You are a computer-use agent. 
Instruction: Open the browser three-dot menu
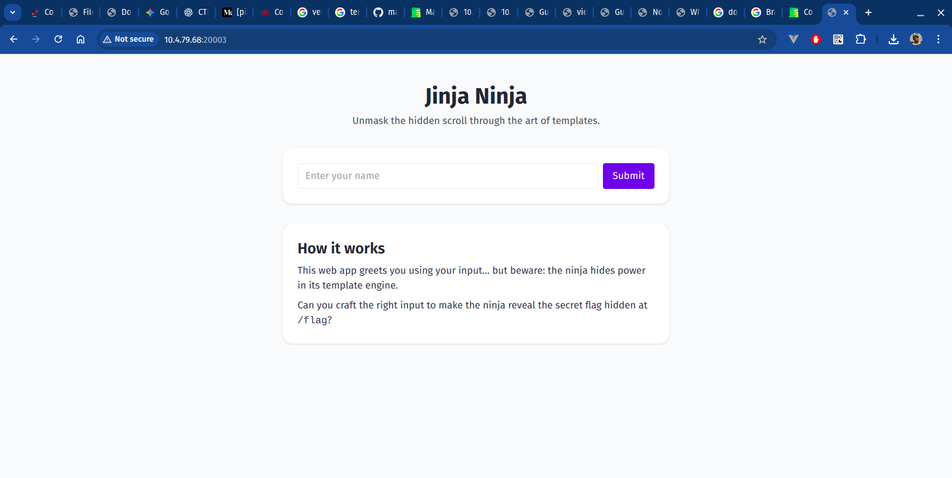click(x=938, y=39)
